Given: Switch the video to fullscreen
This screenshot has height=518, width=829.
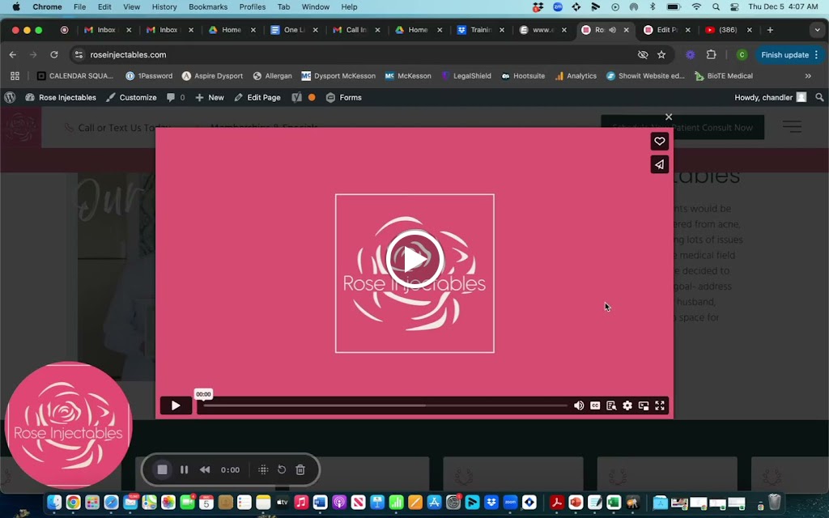Looking at the screenshot, I should click(x=660, y=405).
